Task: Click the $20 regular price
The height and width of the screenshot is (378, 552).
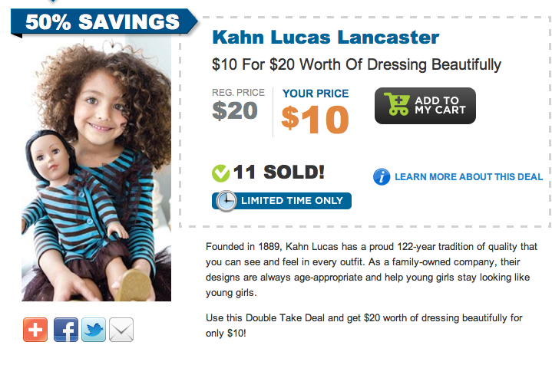Action: pos(235,111)
